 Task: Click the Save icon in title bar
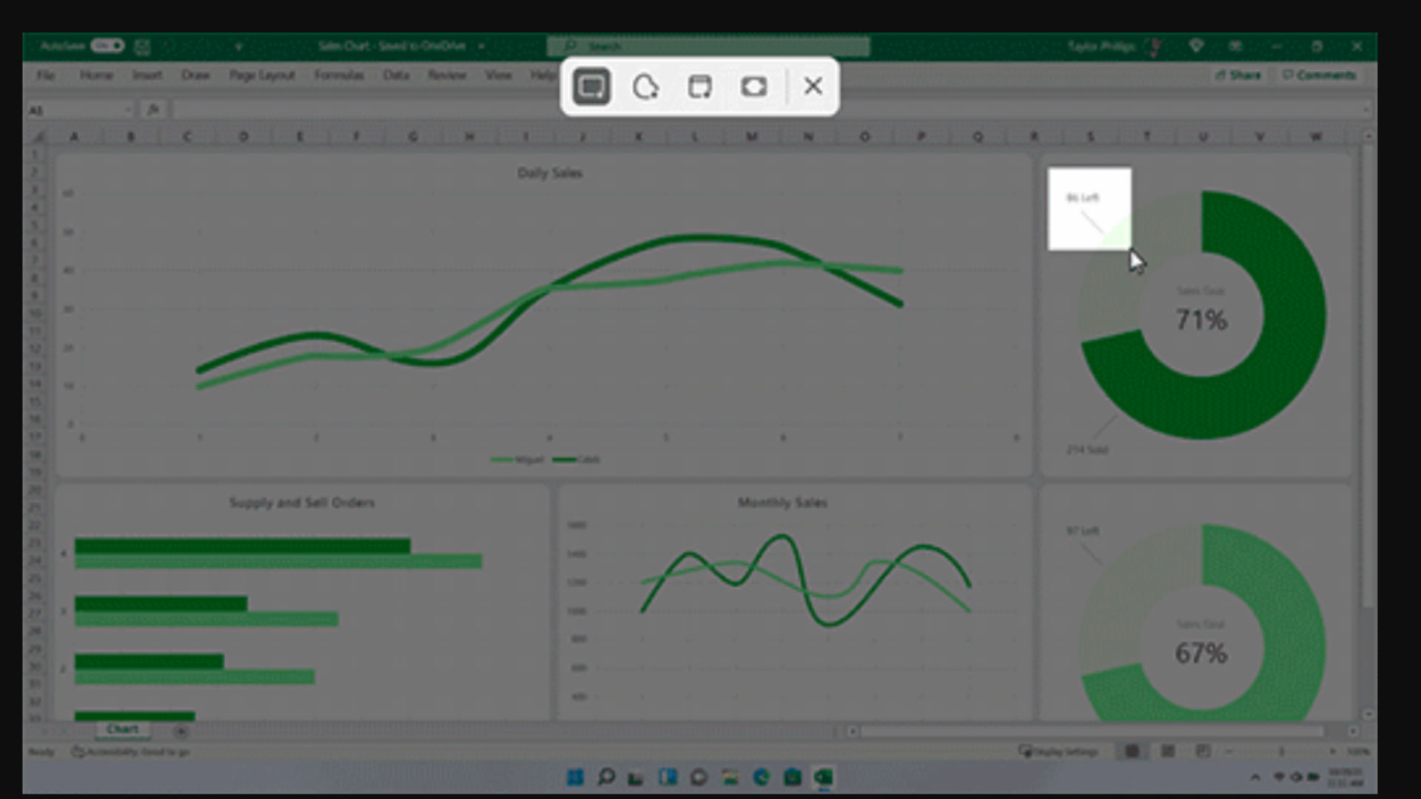tap(142, 47)
